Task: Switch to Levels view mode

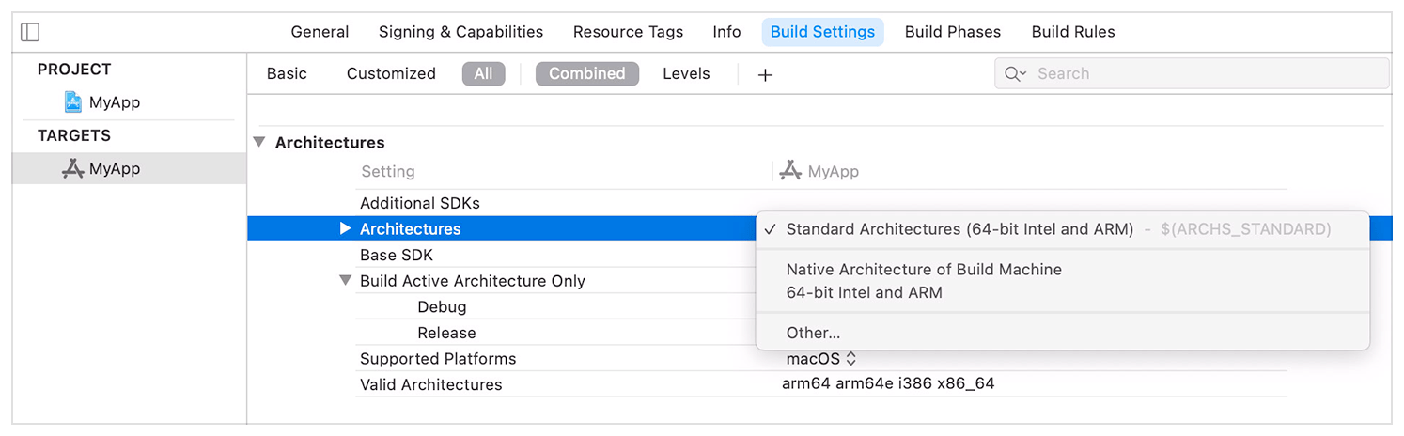Action: tap(686, 73)
